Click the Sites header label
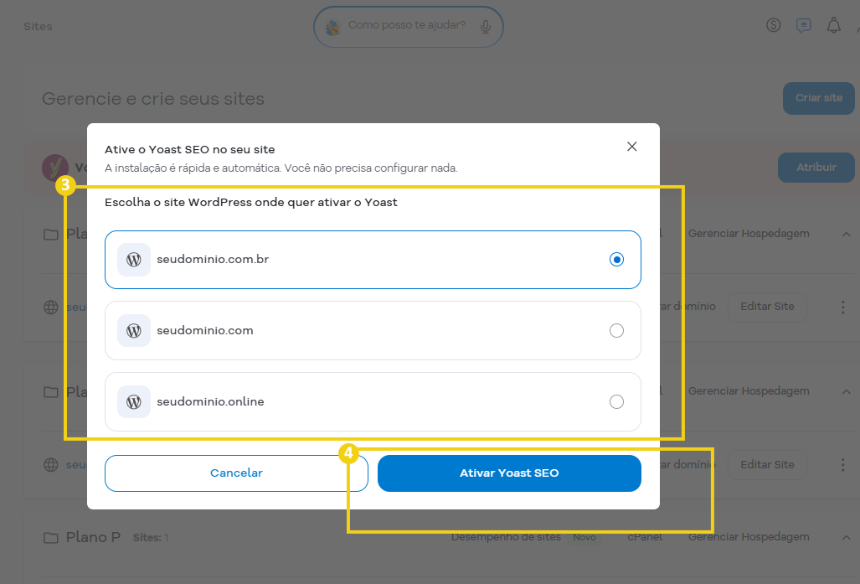860x584 pixels. [38, 26]
